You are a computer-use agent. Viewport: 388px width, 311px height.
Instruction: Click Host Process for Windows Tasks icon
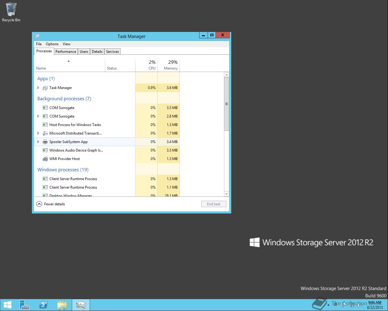click(x=45, y=125)
